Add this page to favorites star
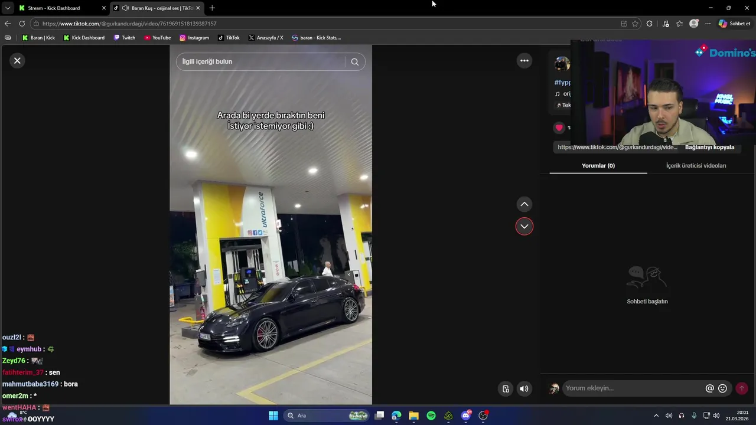The height and width of the screenshot is (425, 756). pyautogui.click(x=635, y=24)
